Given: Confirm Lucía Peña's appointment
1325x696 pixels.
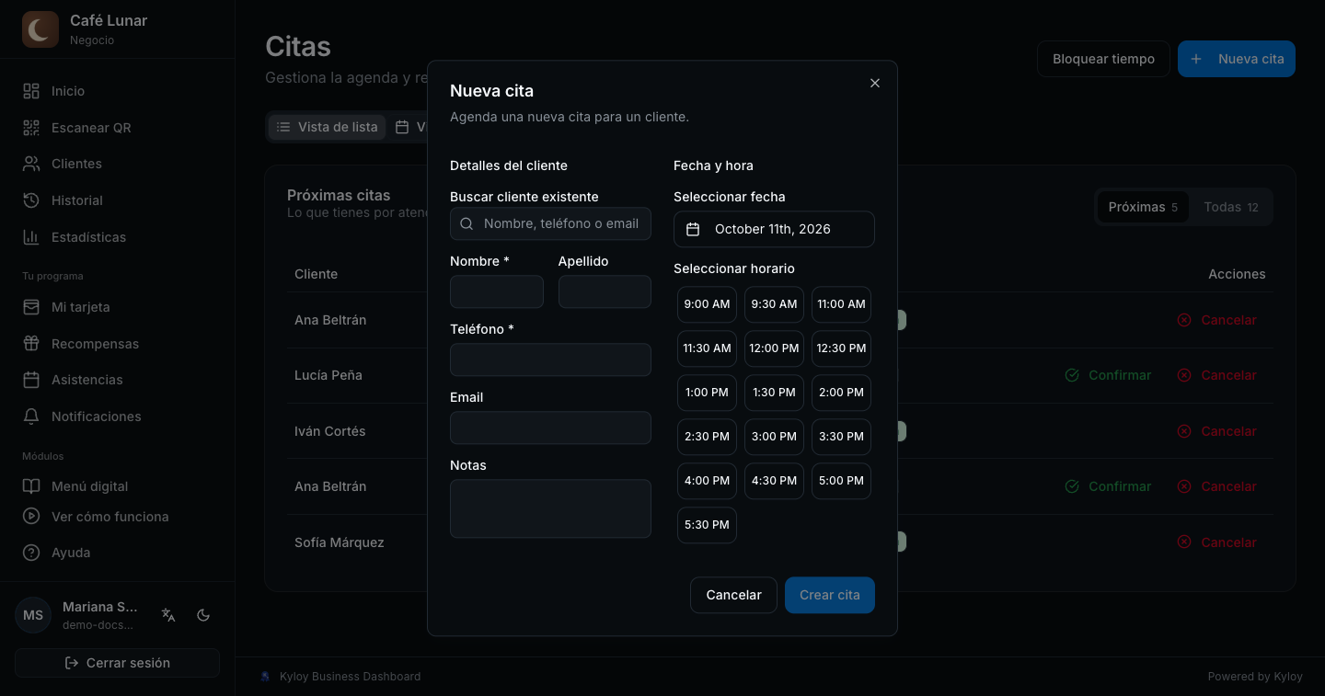Looking at the screenshot, I should coord(1108,375).
